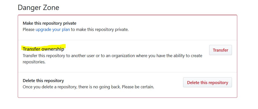Select the 'Danger Zone' page heading

tap(38, 7)
